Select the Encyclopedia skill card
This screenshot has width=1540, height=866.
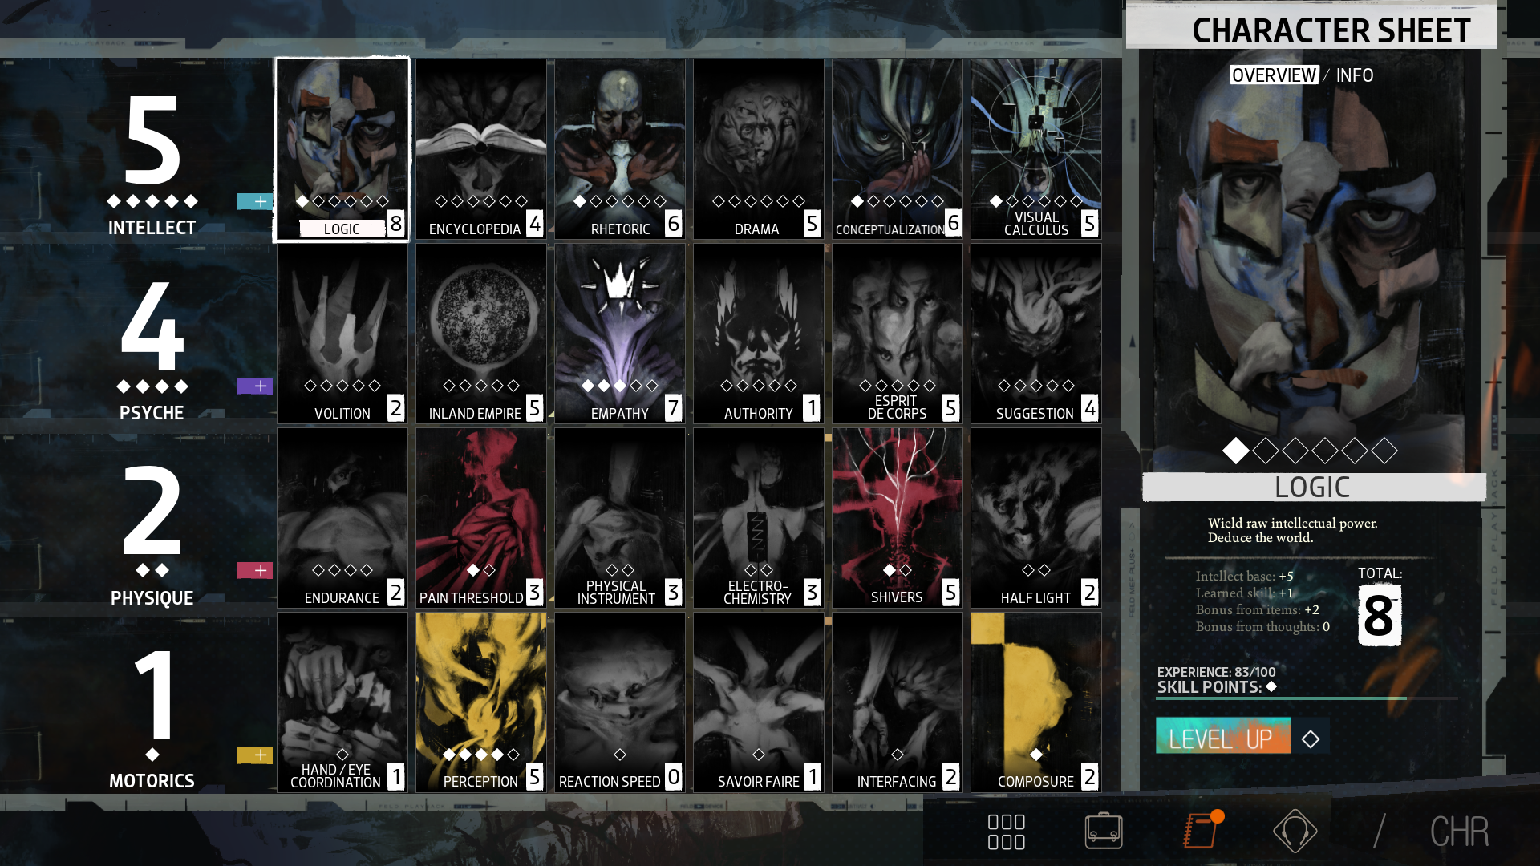[x=481, y=149]
